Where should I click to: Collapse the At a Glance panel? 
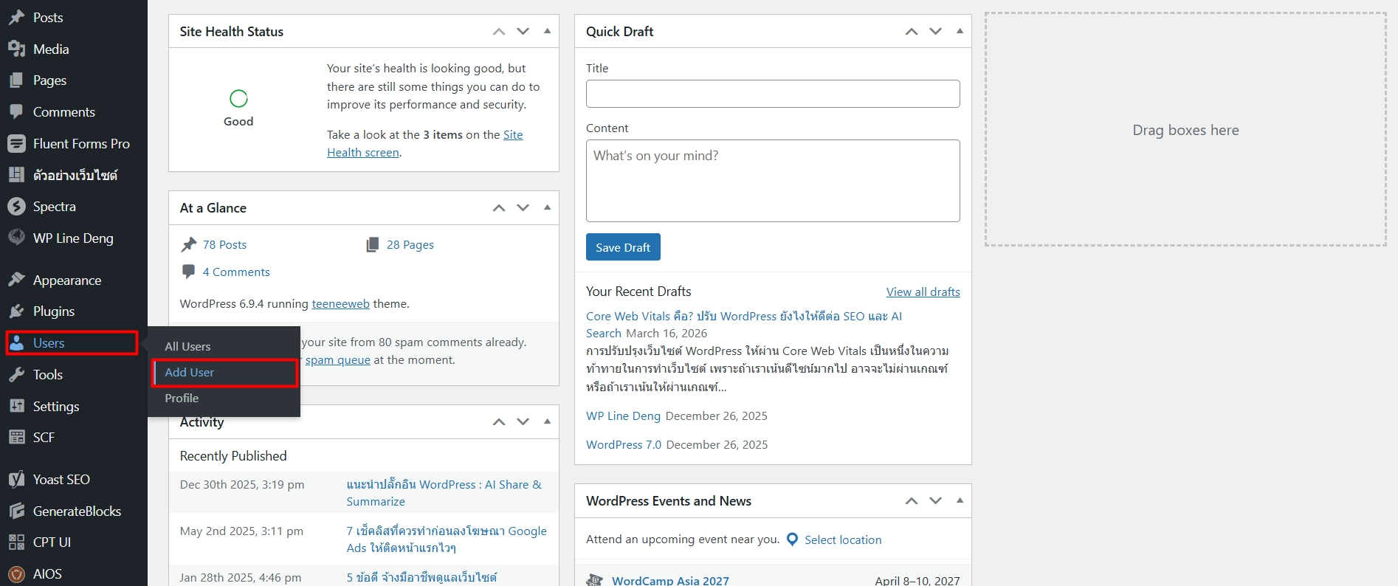point(547,207)
